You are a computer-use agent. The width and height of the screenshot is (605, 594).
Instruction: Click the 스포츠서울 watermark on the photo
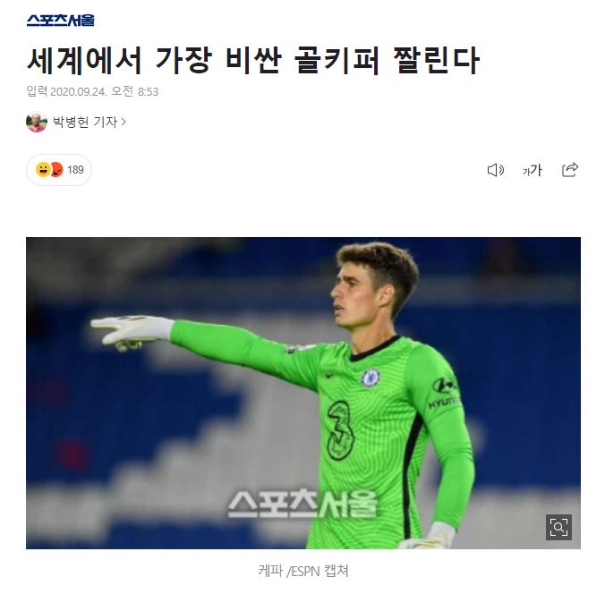pos(302,504)
